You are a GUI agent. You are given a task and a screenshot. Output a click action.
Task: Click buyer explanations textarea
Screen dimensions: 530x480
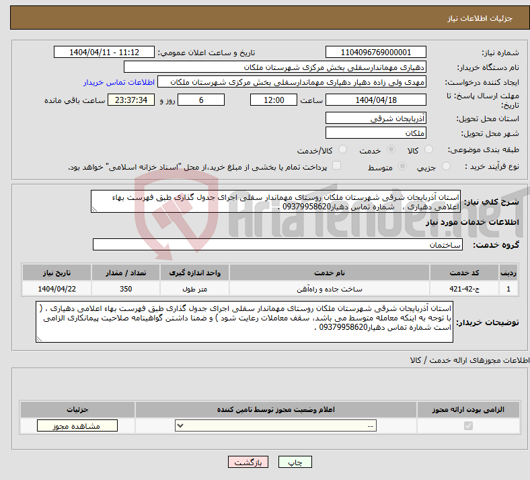point(244,322)
